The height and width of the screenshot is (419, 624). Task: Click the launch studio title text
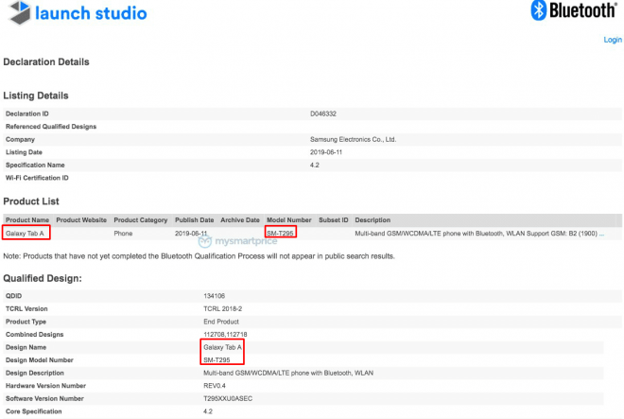[x=91, y=13]
